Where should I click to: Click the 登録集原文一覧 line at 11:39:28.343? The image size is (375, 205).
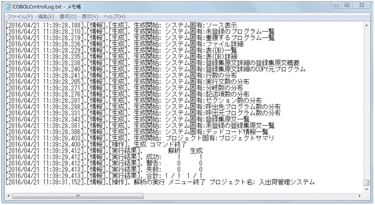point(128,119)
